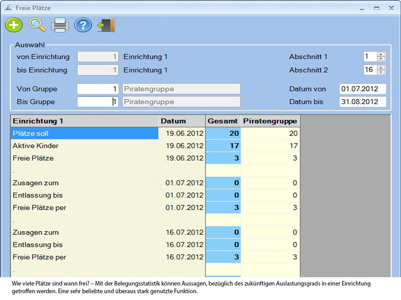This screenshot has height=300, width=401.
Task: Edit the Datum bis date field
Action: [x=362, y=102]
